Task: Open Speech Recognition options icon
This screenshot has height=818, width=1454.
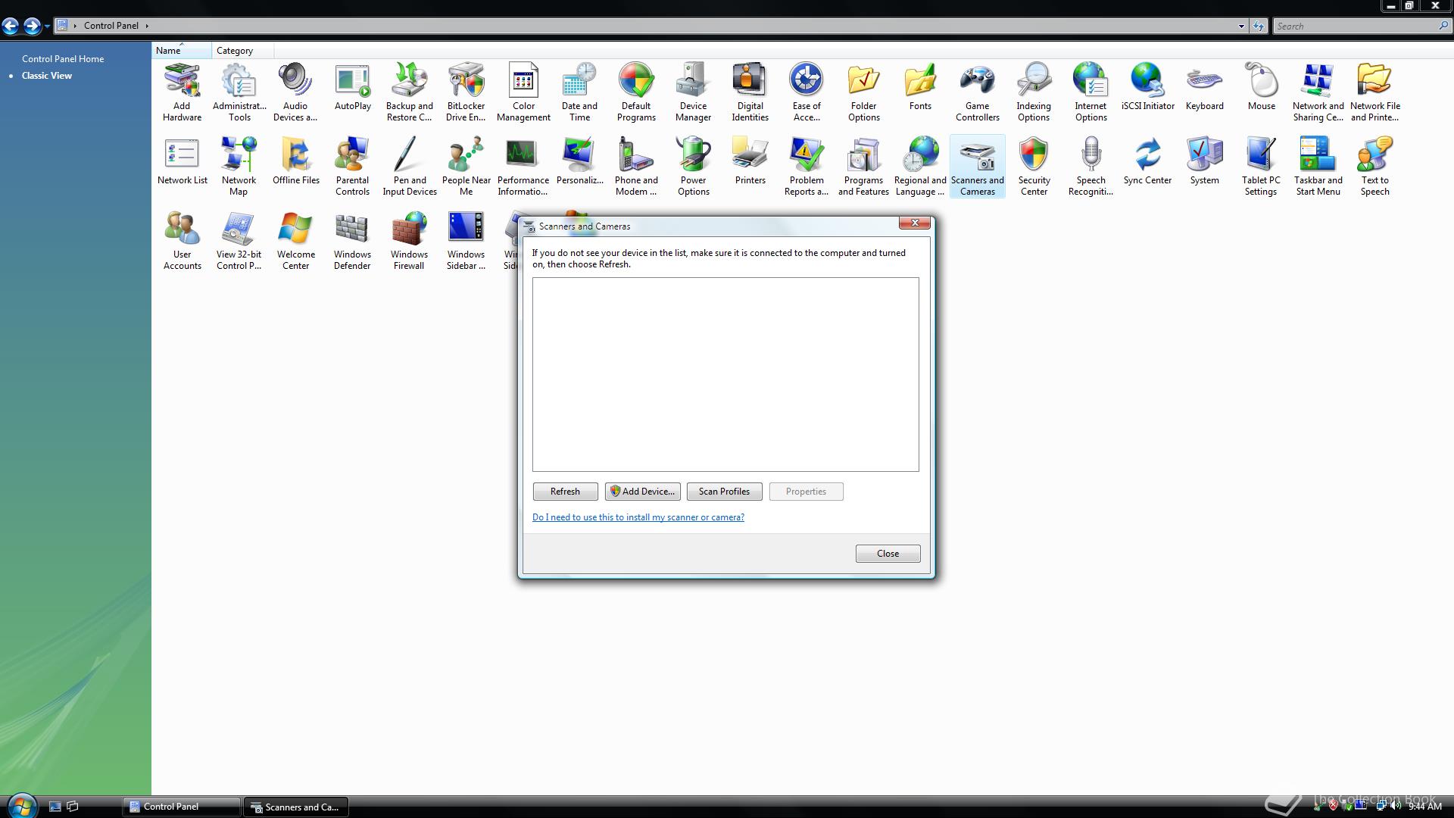Action: pos(1090,165)
